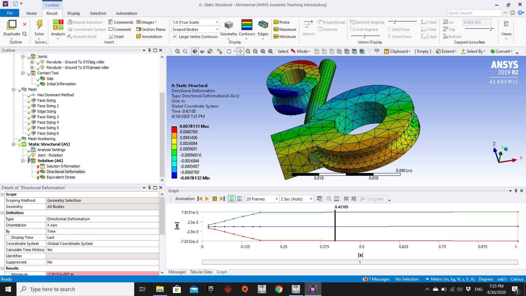Insert a Comment object
Viewport: 526px width, 296px height.
coord(120,29)
